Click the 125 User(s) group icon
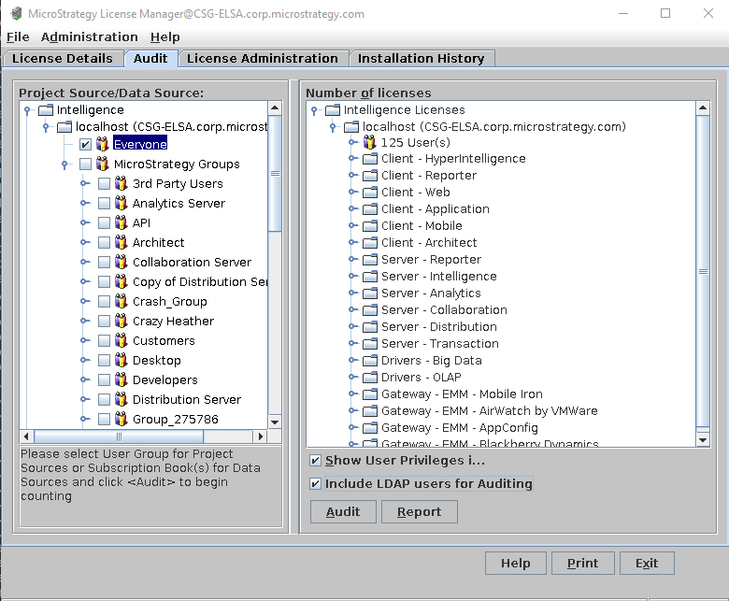The width and height of the screenshot is (729, 601). coord(369,142)
